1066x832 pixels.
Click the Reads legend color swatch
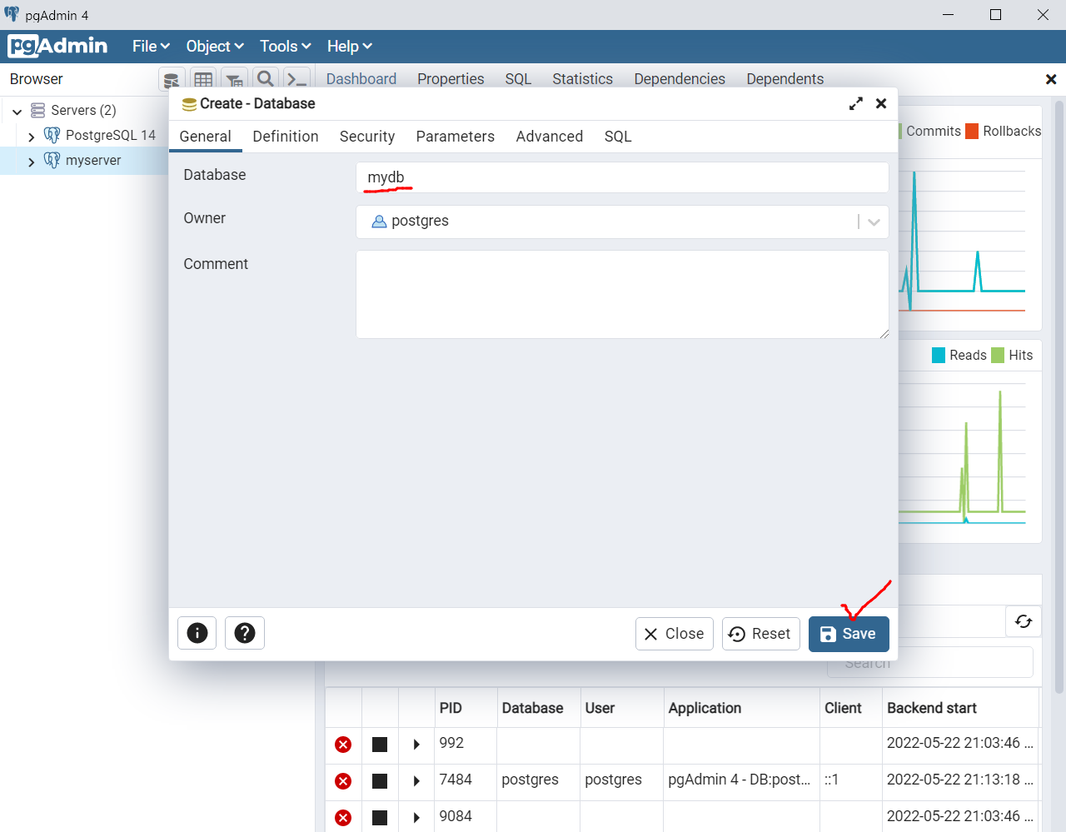click(939, 356)
